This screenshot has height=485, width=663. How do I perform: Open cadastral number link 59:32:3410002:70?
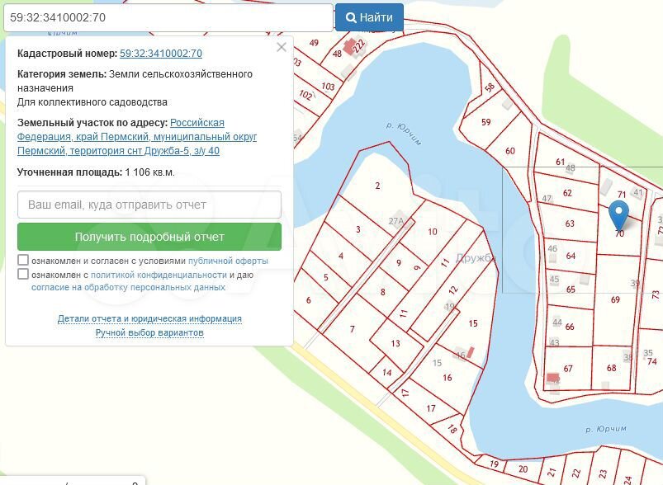click(x=161, y=54)
